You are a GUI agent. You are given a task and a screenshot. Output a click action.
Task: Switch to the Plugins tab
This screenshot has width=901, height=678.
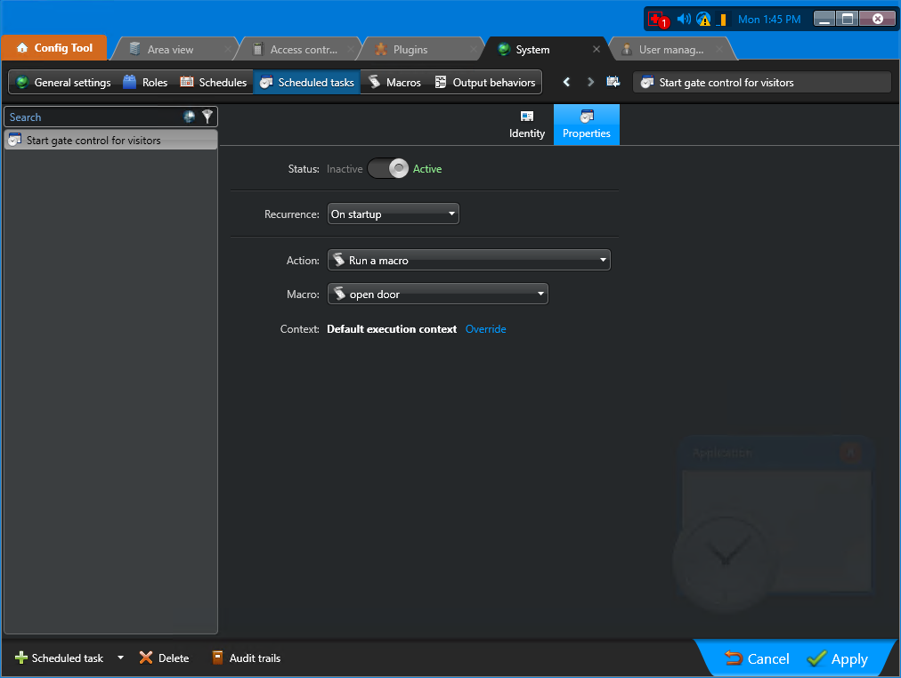(410, 49)
